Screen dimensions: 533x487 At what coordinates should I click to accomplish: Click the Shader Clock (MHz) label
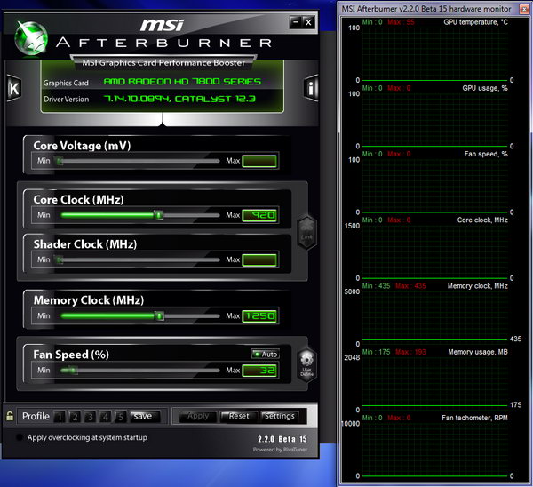point(85,244)
